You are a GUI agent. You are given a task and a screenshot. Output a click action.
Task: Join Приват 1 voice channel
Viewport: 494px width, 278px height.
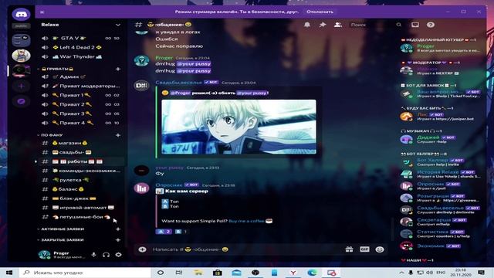(81, 95)
